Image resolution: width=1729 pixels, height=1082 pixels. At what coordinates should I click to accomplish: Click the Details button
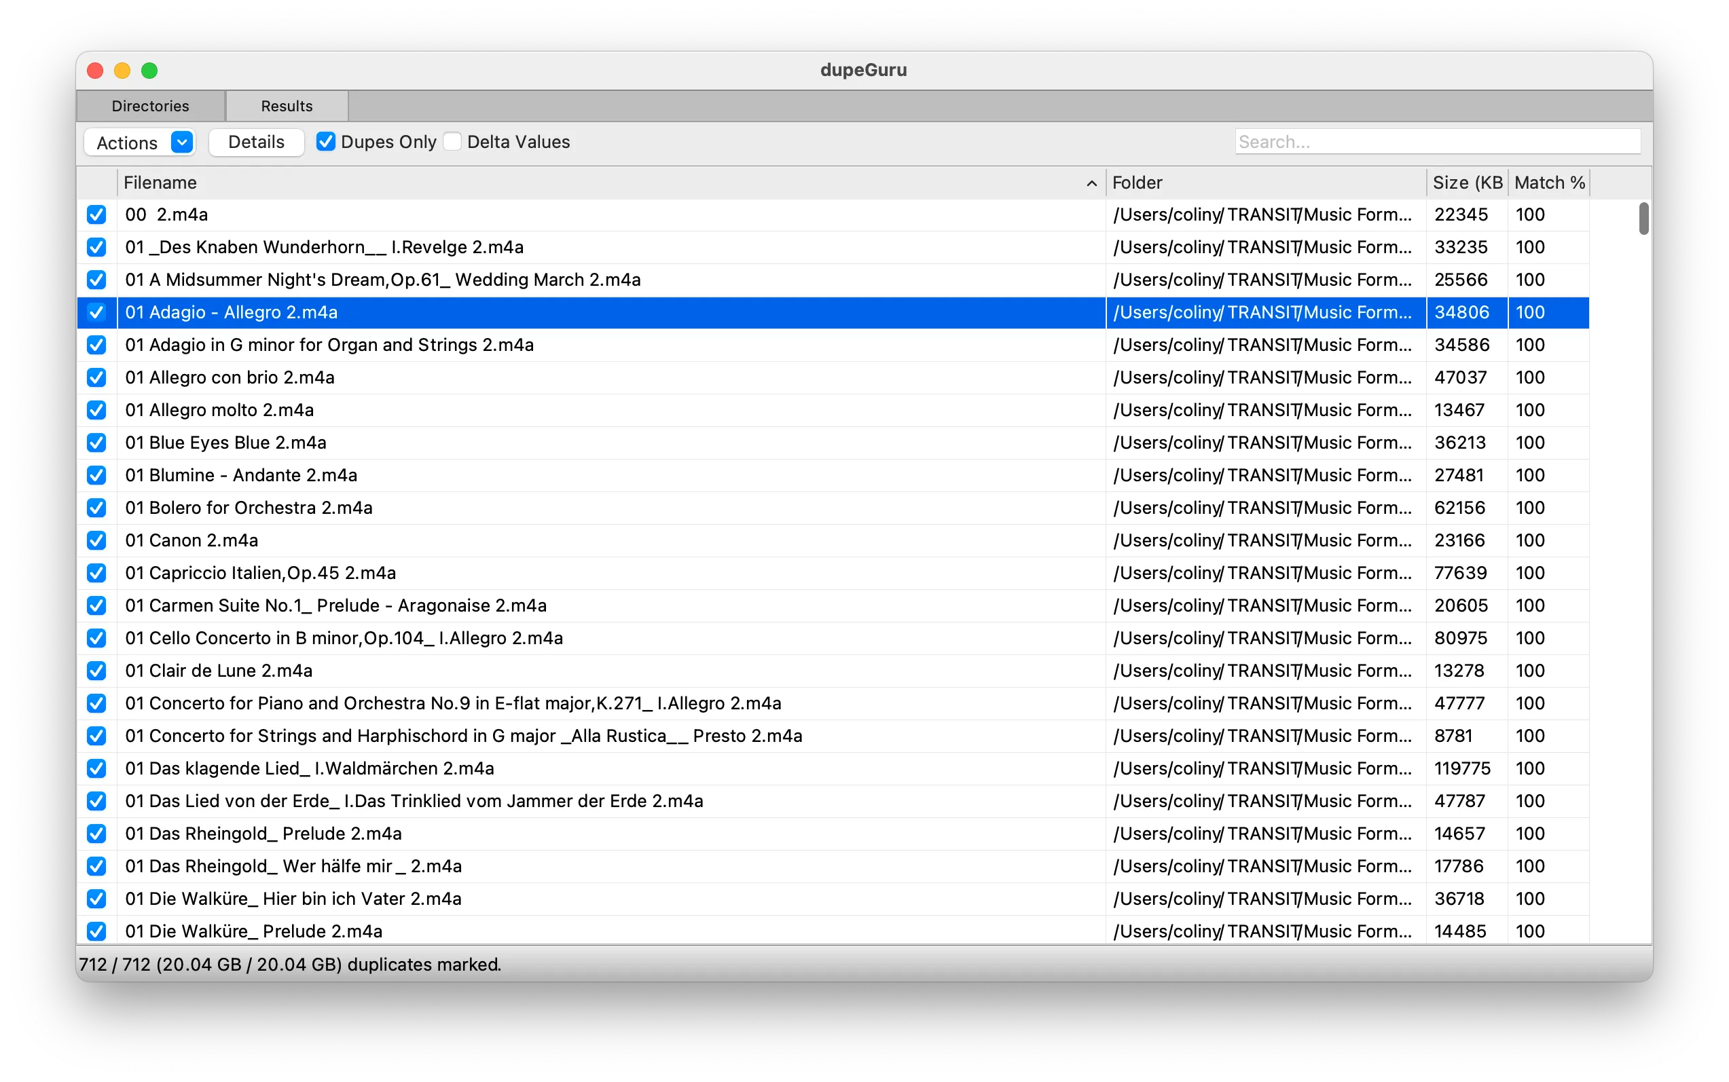click(x=256, y=142)
